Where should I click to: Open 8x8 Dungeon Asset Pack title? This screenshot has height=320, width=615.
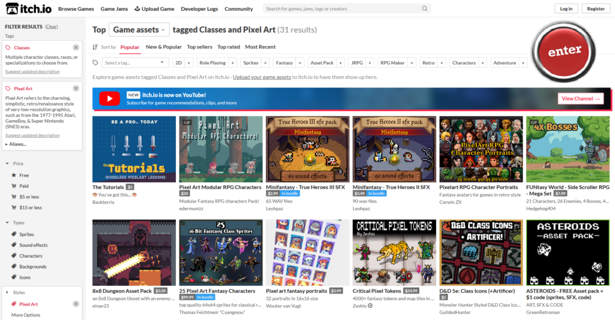(x=122, y=291)
